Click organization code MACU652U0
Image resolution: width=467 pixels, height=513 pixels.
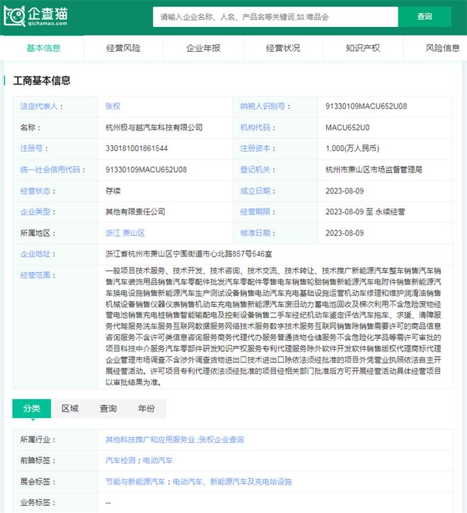(347, 128)
